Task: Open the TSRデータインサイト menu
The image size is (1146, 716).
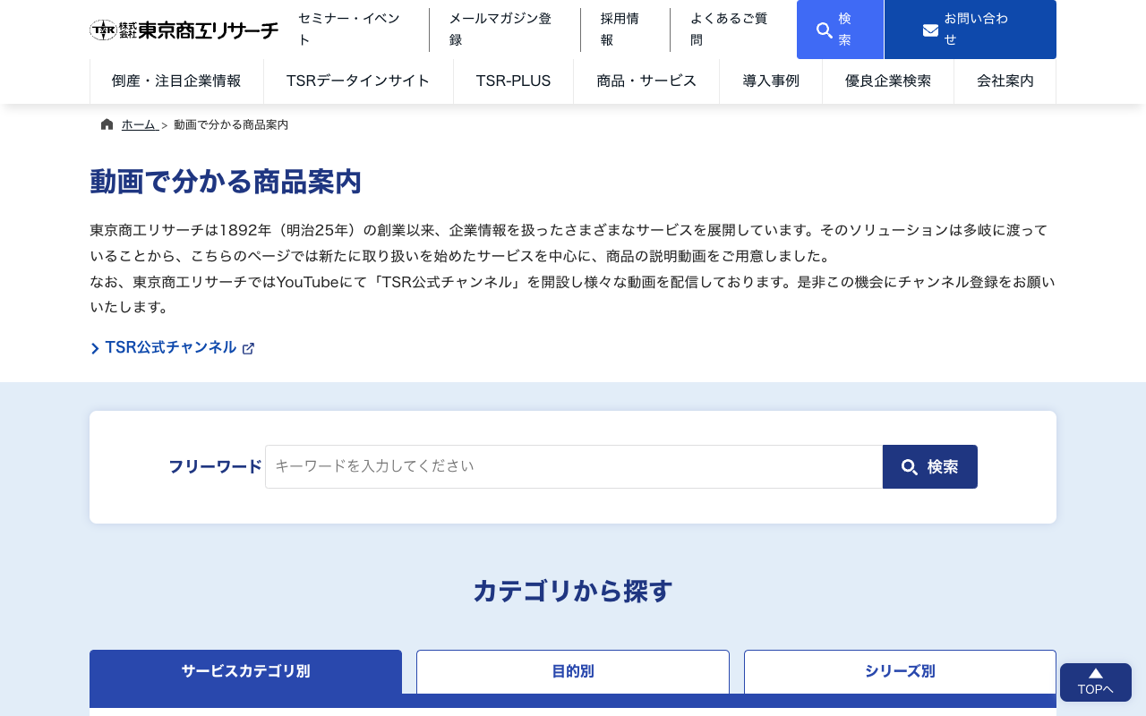Action: point(358,81)
